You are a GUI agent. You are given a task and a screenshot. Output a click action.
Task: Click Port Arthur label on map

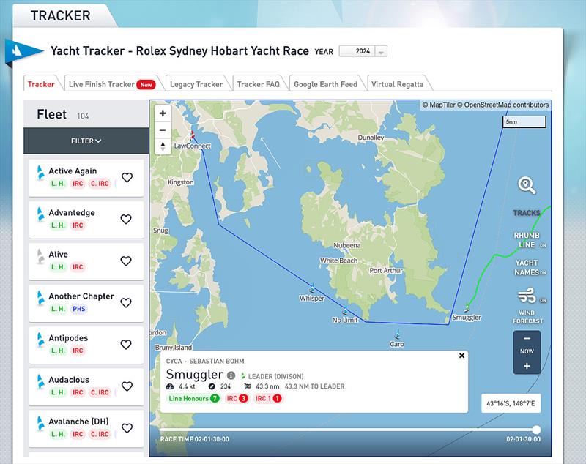point(386,270)
